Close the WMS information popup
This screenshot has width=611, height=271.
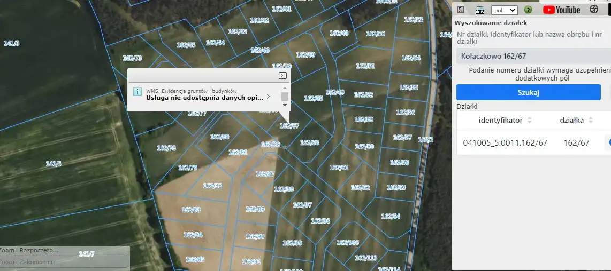tap(282, 76)
